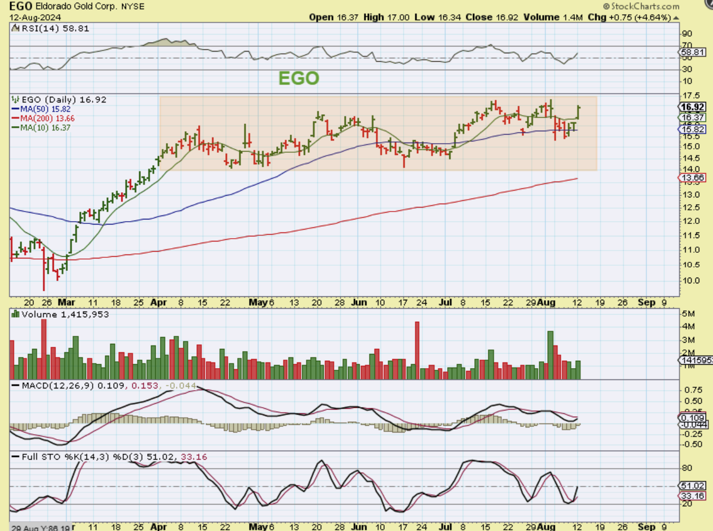Click the 10.0 price axis label

pyautogui.click(x=690, y=281)
